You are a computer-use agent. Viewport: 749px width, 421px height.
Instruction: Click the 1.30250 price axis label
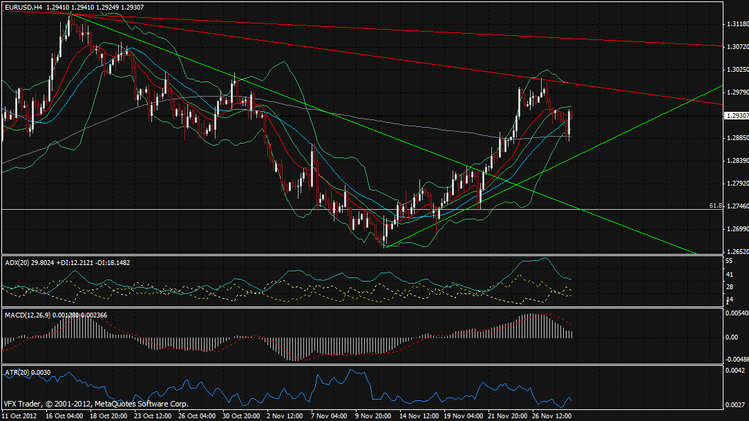pos(736,70)
